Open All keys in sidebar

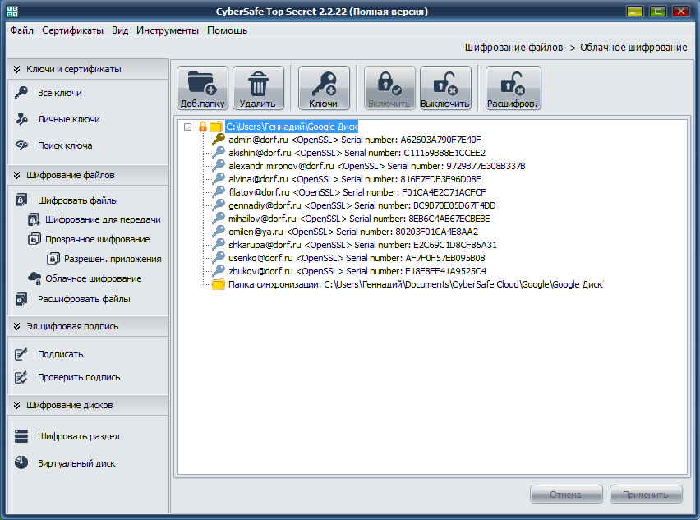[x=59, y=93]
